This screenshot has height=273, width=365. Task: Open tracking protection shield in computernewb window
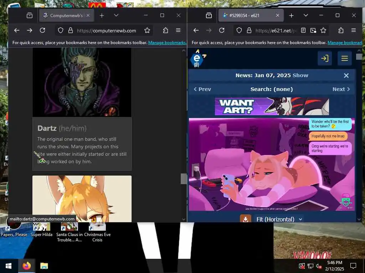(x=61, y=31)
